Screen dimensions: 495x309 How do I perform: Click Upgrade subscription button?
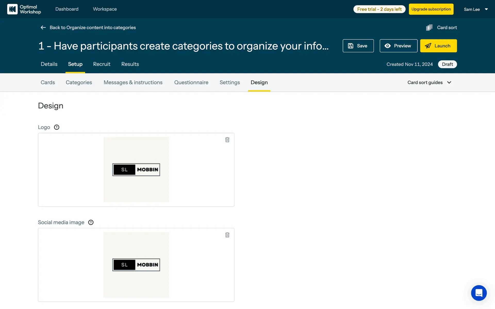click(x=431, y=9)
